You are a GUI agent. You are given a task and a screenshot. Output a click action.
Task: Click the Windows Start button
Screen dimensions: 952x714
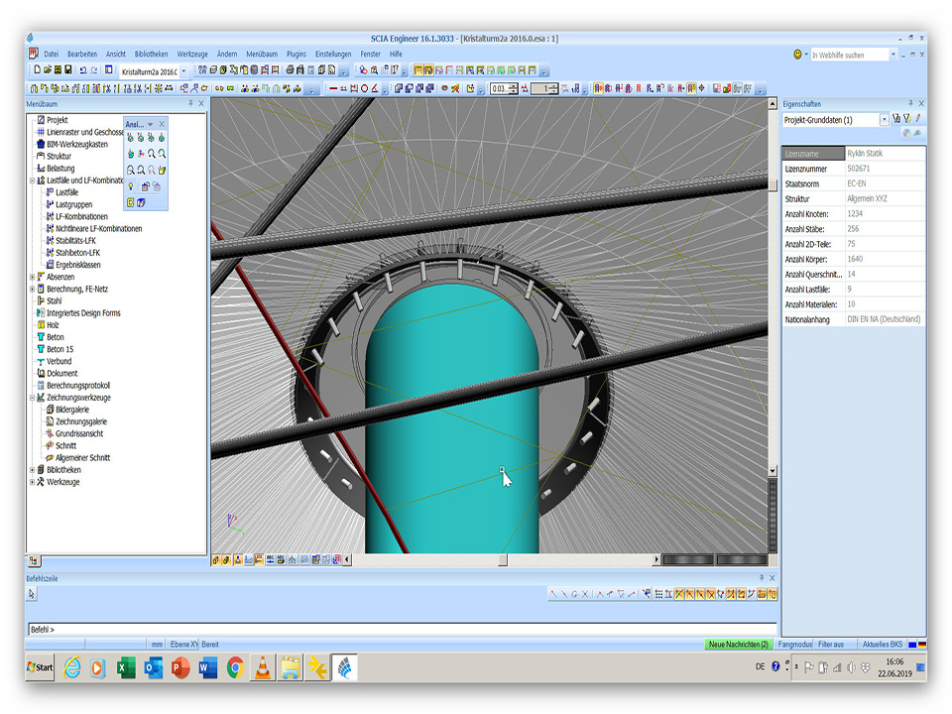pos(41,667)
